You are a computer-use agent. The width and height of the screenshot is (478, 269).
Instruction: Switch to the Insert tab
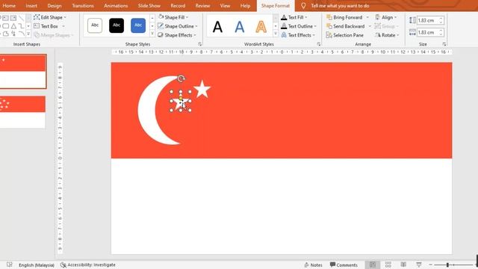[31, 6]
